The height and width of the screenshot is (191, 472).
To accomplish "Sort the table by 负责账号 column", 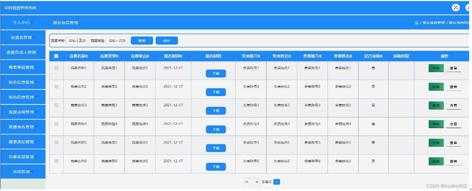I will tap(251, 56).
